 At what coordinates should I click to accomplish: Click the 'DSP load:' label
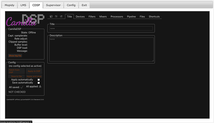22,48
